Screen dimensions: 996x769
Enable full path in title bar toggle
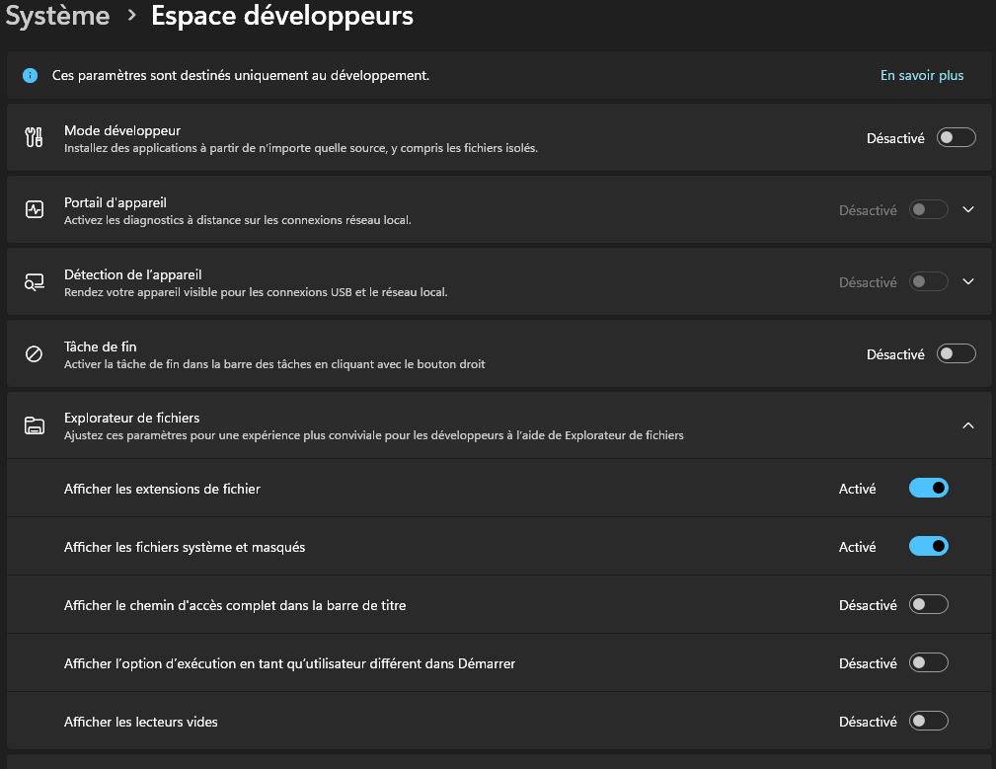(x=928, y=604)
